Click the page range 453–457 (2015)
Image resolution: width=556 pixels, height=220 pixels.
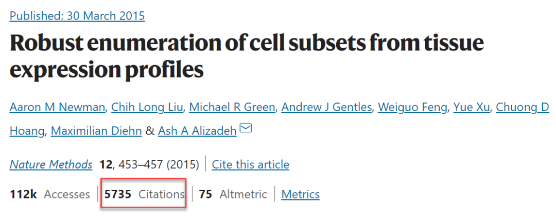click(x=159, y=165)
